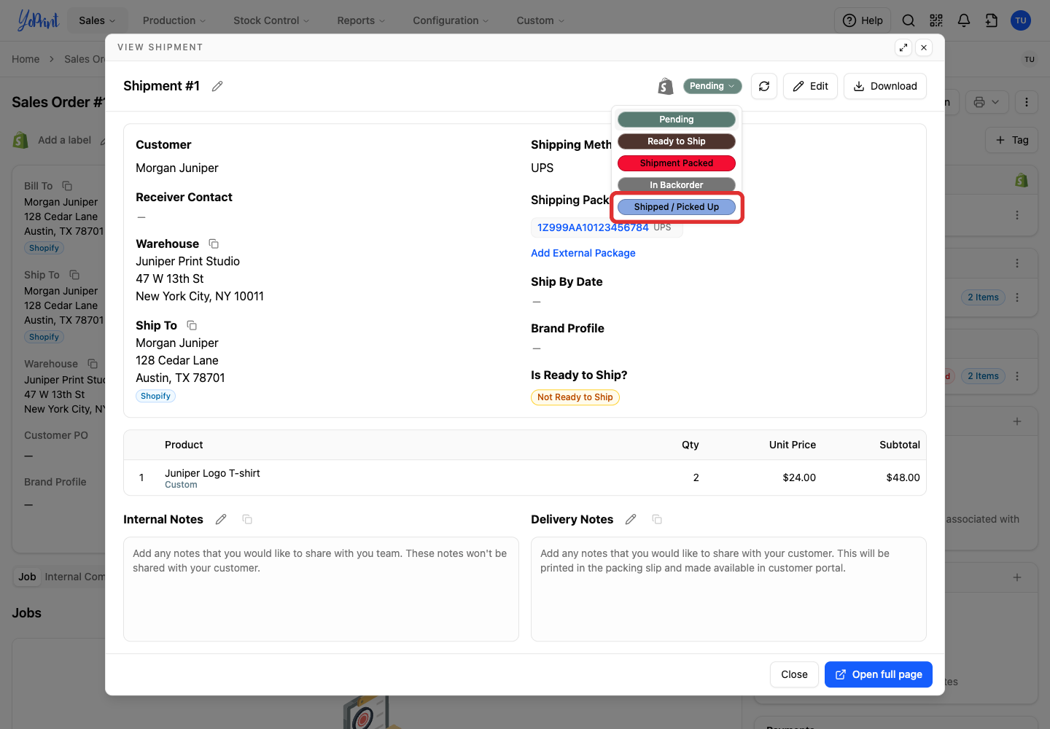Open the search icon in top bar
Image resolution: width=1050 pixels, height=729 pixels.
909,20
